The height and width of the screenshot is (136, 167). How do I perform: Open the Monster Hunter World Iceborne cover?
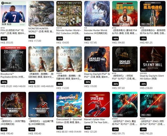97,14
